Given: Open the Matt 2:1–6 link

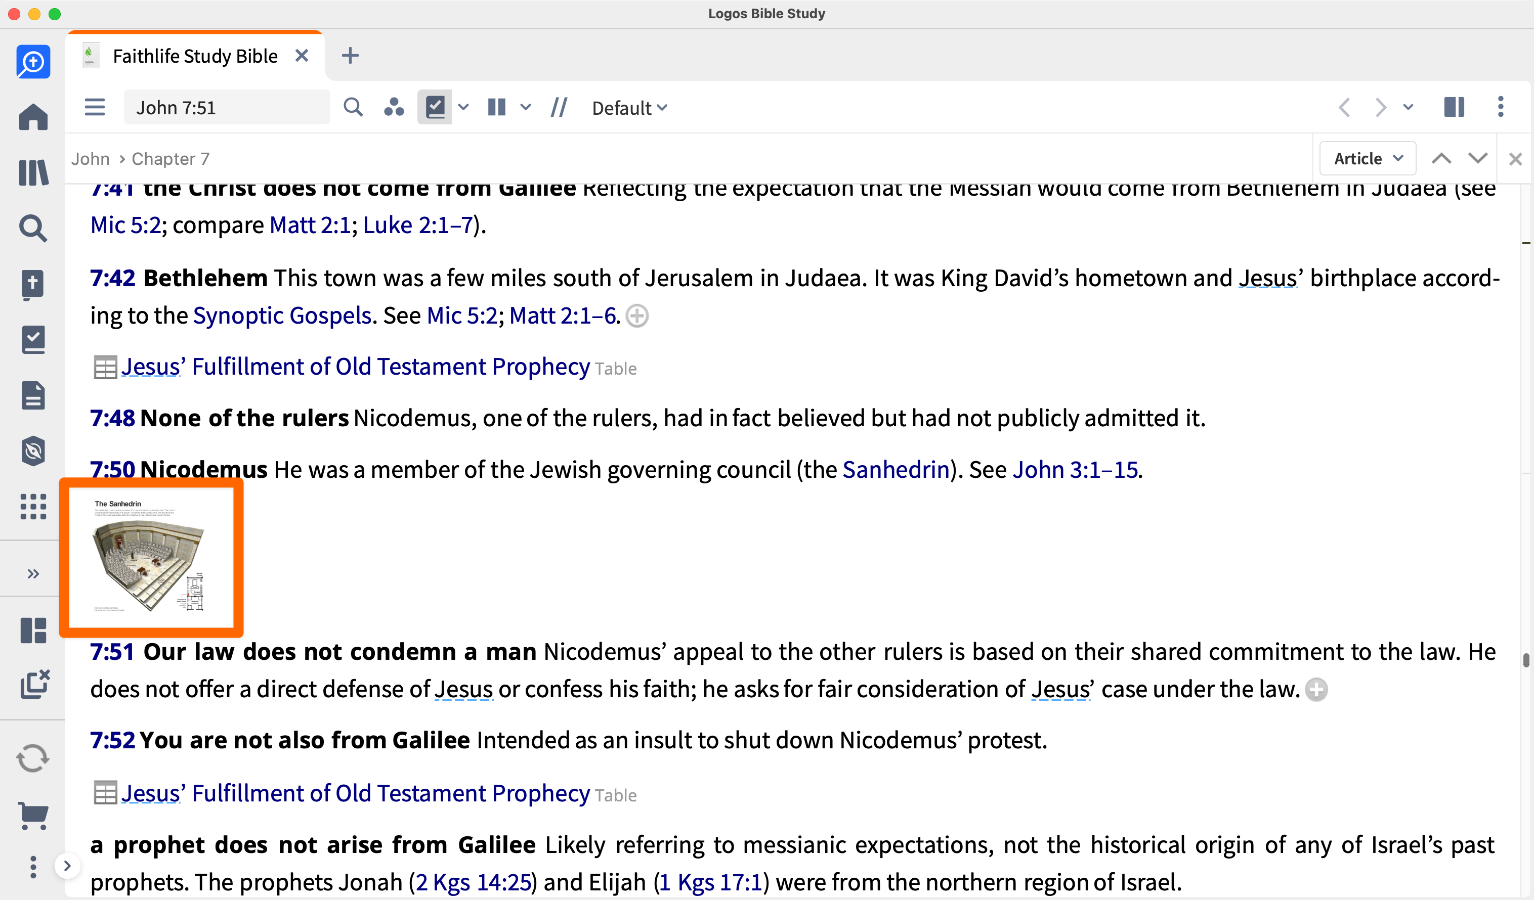Looking at the screenshot, I should pos(563,315).
